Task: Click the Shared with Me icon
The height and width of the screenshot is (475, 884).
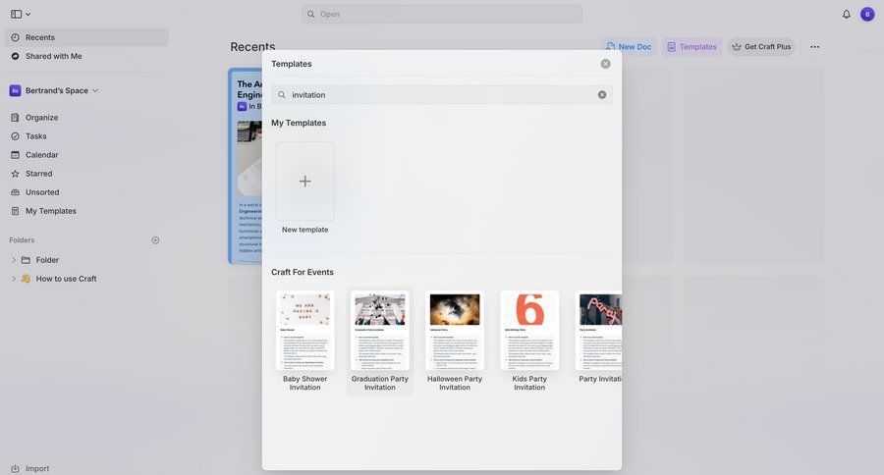Action: pyautogui.click(x=15, y=56)
